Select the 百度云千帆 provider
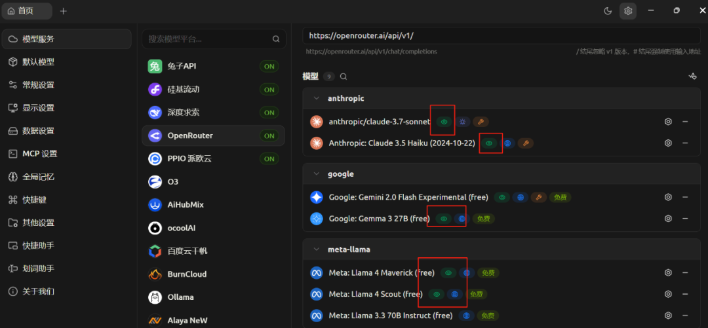 point(213,251)
